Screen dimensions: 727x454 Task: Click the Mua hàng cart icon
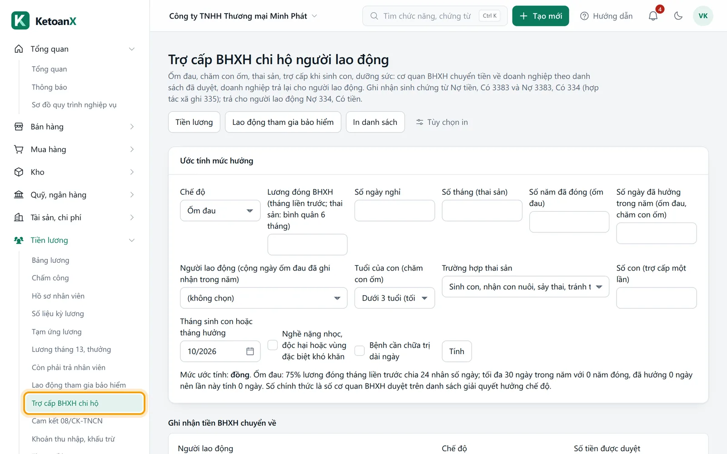(x=19, y=149)
